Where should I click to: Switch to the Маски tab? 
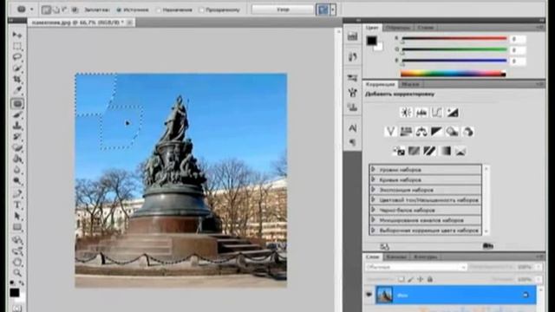click(410, 84)
